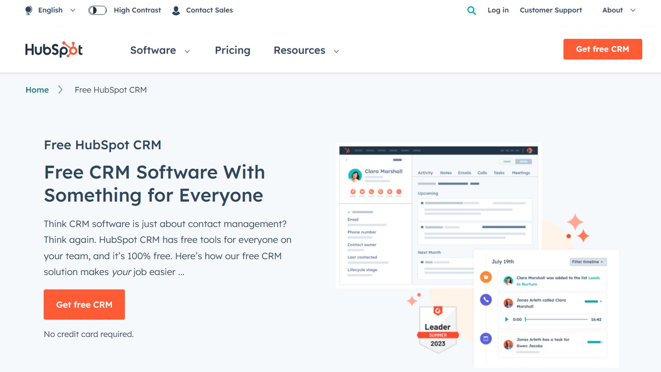Select the Activity tab in the mockup
This screenshot has width=661, height=372.
coord(425,173)
